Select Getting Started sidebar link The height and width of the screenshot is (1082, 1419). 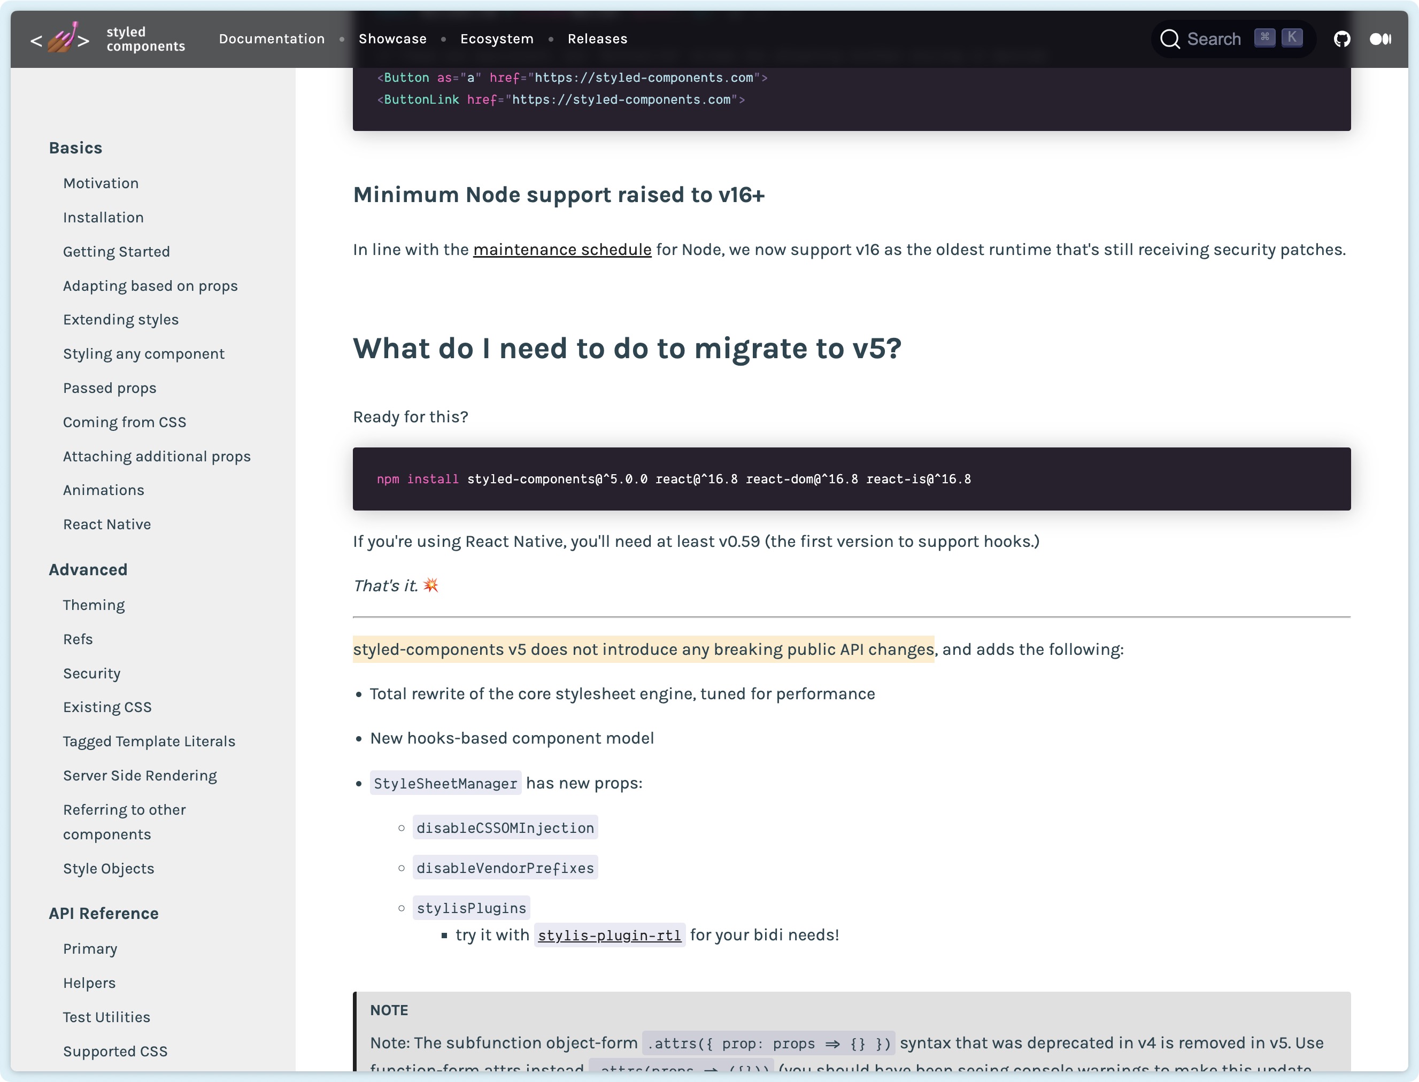click(116, 252)
